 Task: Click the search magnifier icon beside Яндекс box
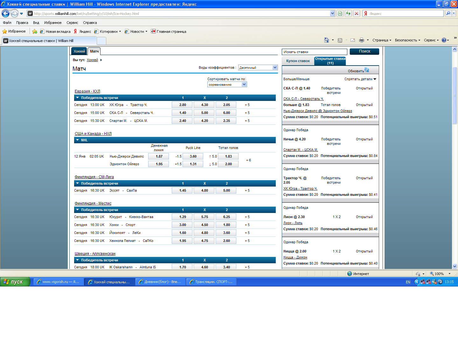448,13
